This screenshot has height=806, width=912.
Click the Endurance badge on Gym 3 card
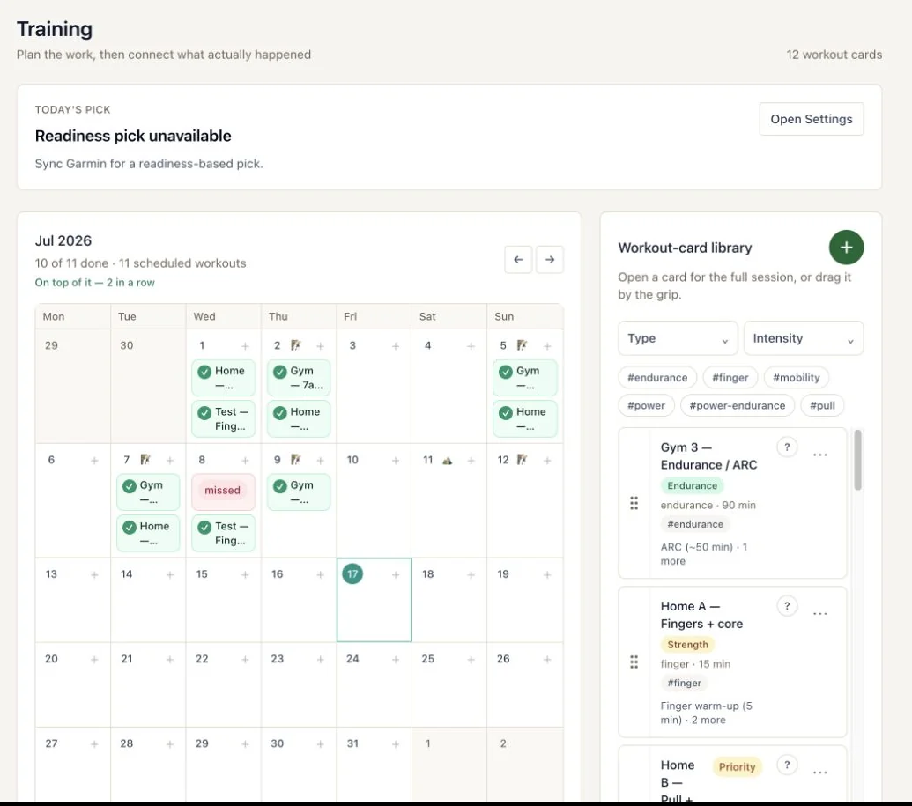click(x=692, y=485)
